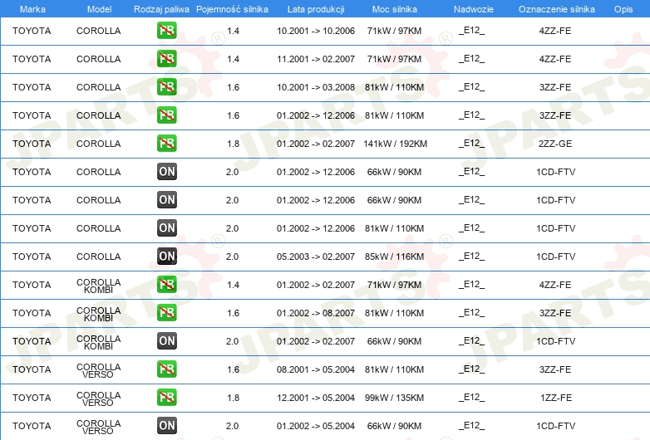Click the Pojemność silnika column header
This screenshot has width=650, height=440.
(232, 9)
